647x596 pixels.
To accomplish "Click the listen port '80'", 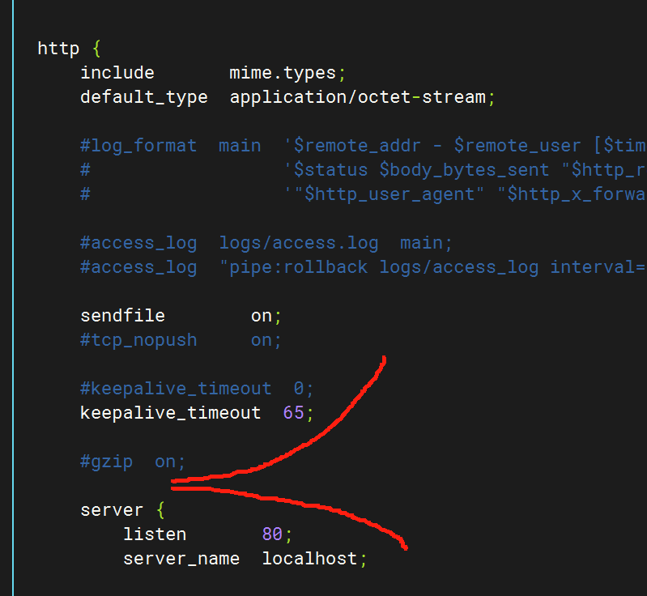I will (272, 534).
